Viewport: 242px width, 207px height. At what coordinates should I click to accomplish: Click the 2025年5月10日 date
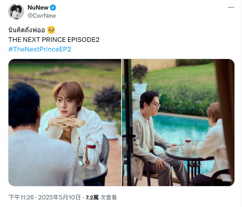pyautogui.click(x=59, y=197)
